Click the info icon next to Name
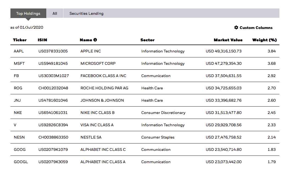Viewport: 289px width, 173px height. pos(95,40)
